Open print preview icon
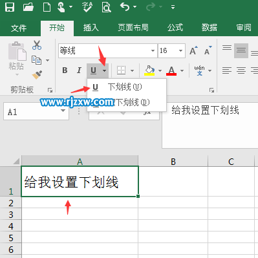 [106, 7]
